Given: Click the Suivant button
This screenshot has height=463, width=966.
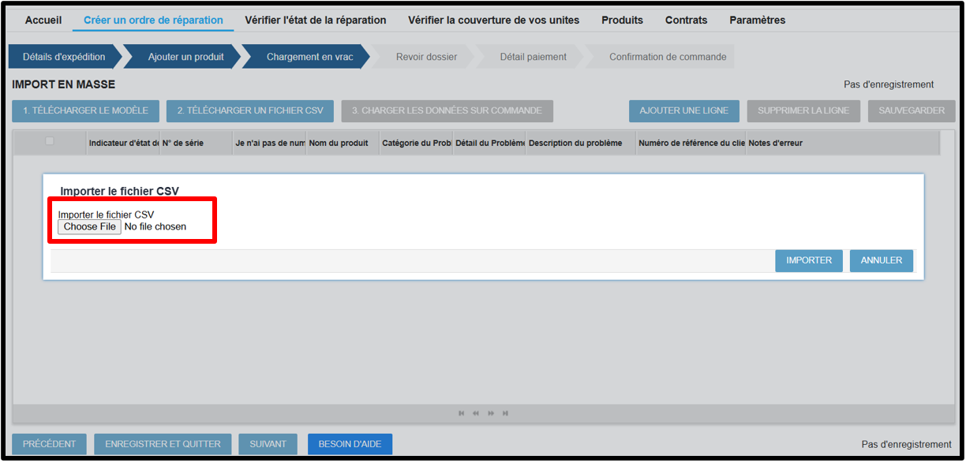Looking at the screenshot, I should (x=268, y=444).
